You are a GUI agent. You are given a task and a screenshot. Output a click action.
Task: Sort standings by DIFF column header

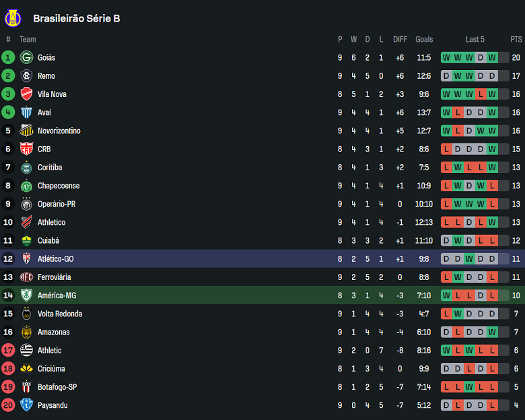(x=400, y=39)
